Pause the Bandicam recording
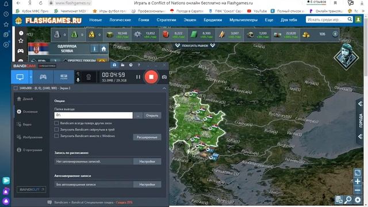 pos(138,77)
